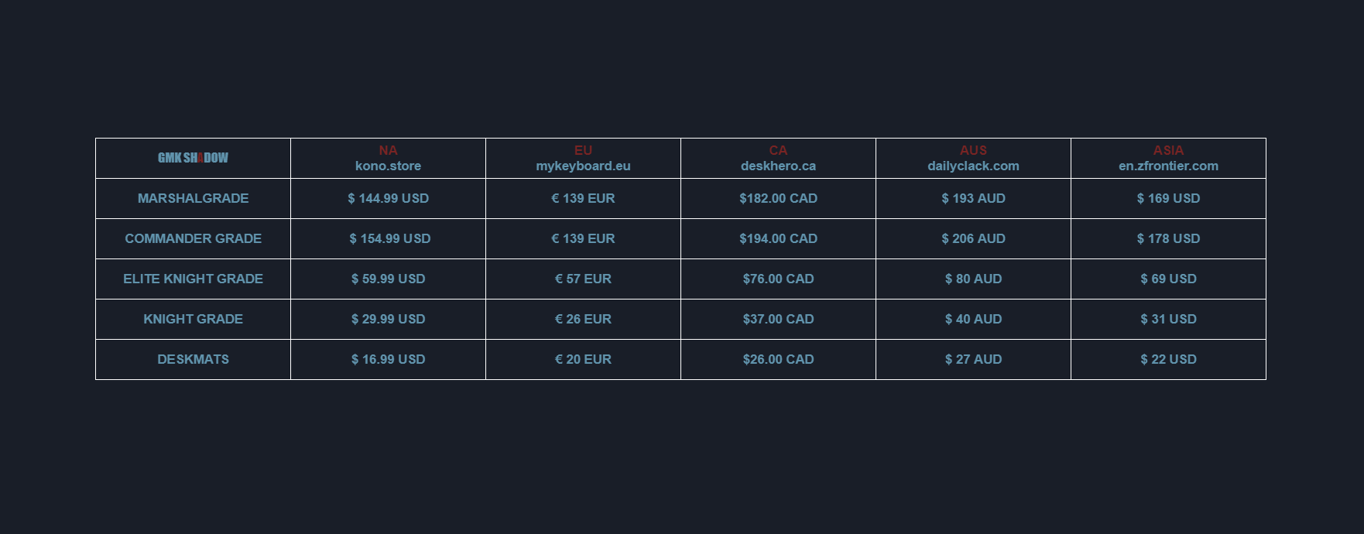
Task: Select the $194.00 CAD price
Action: [778, 238]
